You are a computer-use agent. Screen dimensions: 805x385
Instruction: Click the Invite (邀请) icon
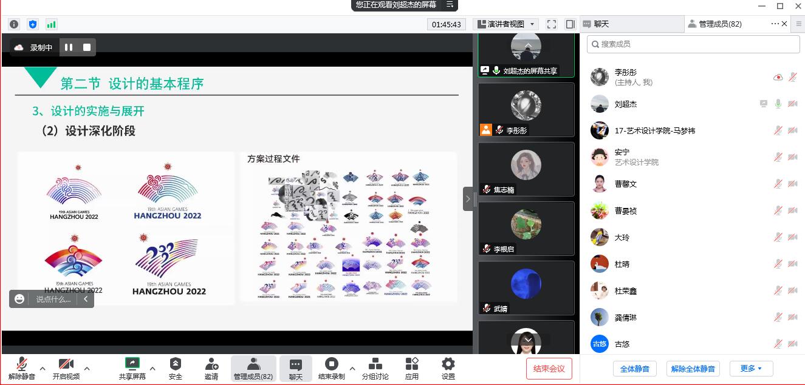[x=211, y=364]
